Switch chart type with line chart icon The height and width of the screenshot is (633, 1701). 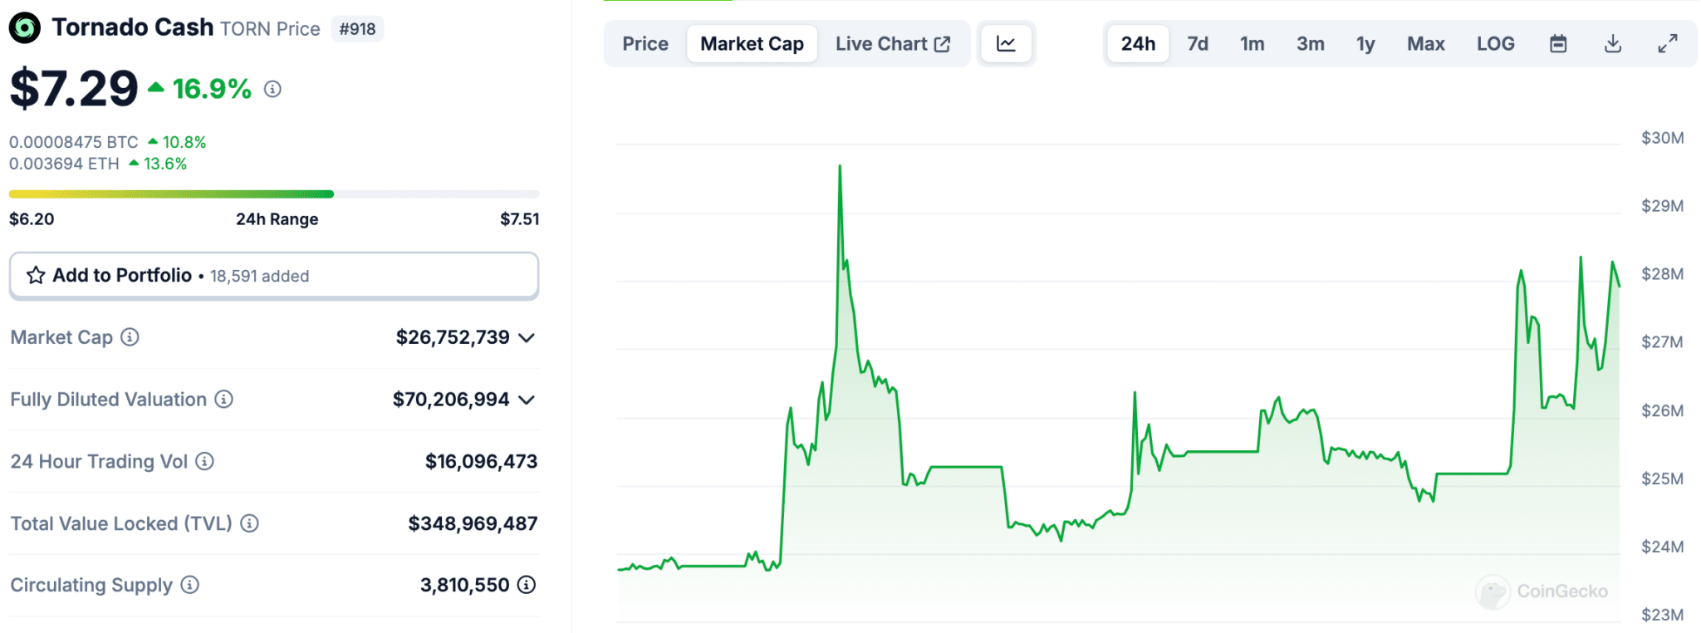(1006, 44)
